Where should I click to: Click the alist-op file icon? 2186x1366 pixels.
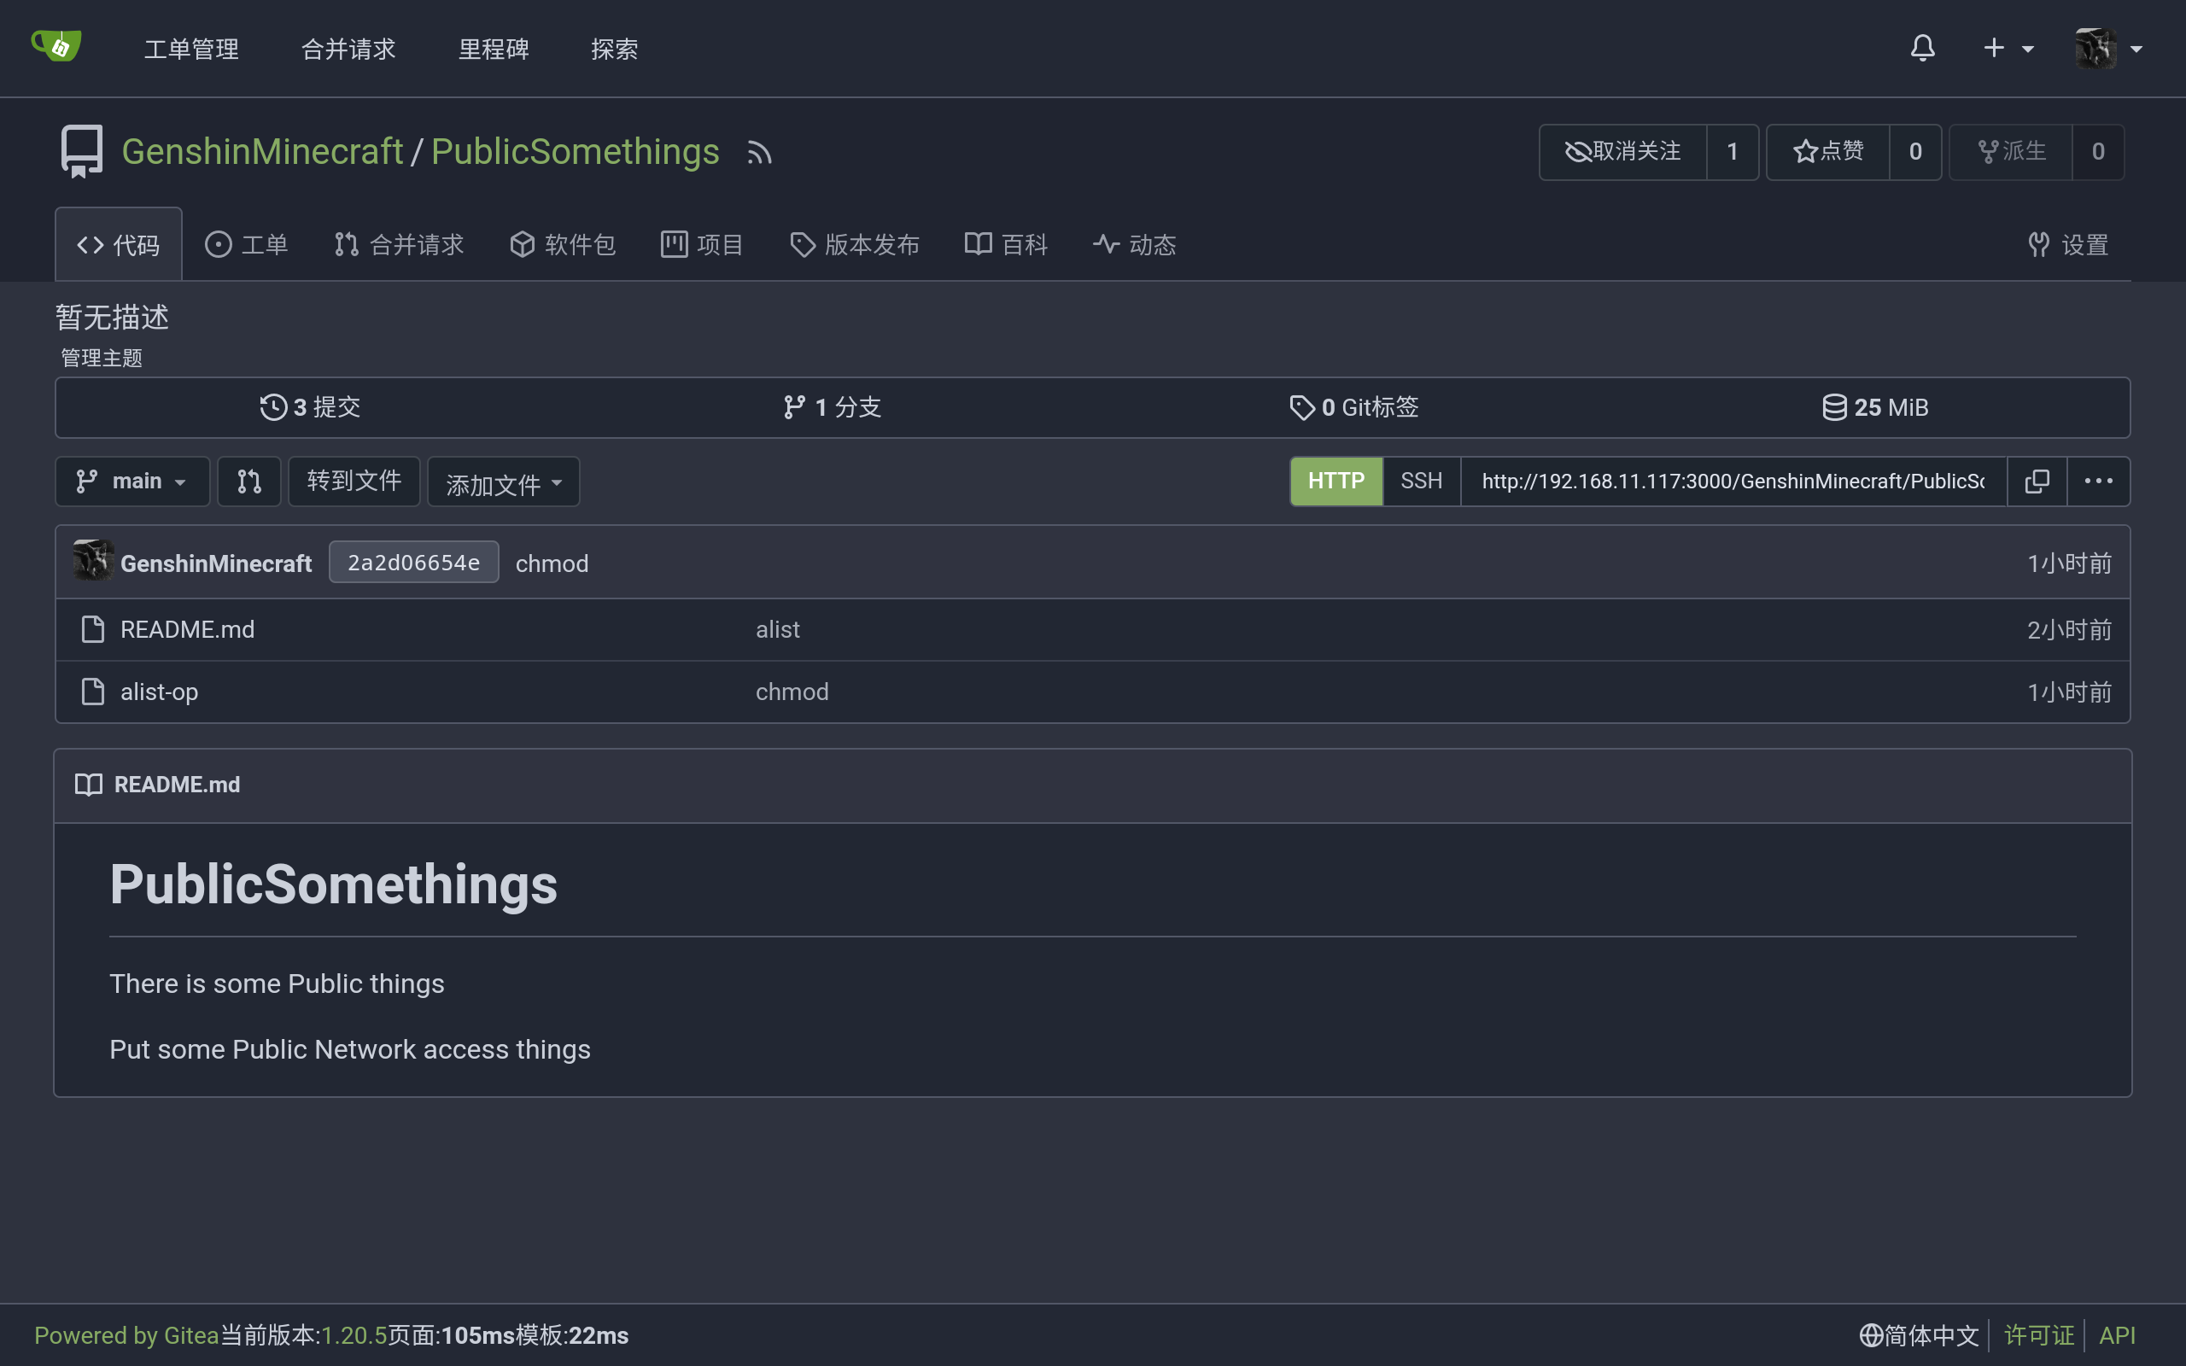pyautogui.click(x=92, y=692)
